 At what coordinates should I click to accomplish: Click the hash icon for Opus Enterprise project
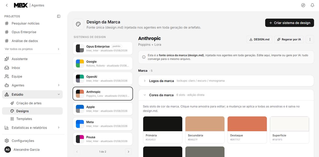click(x=7, y=32)
